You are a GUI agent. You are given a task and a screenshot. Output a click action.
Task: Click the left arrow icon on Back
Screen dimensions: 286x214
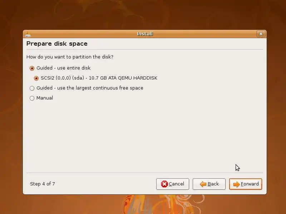[203, 184]
